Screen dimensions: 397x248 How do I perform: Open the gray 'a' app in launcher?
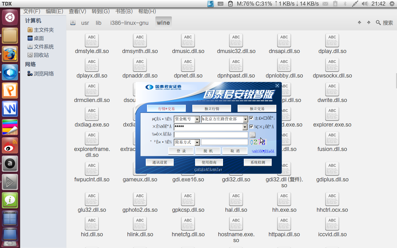pos(10,164)
